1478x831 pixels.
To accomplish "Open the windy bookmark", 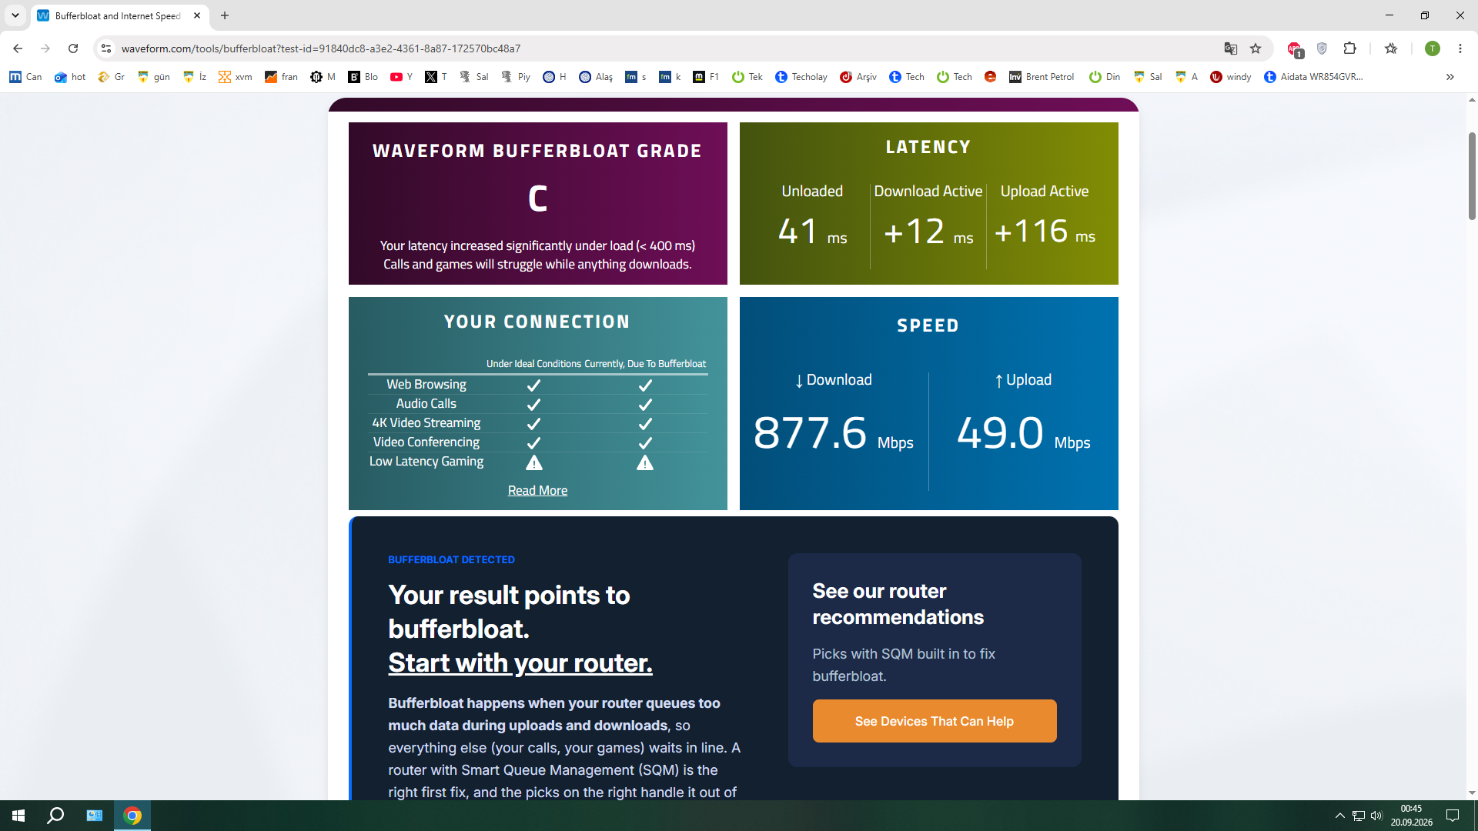I will [x=1231, y=77].
